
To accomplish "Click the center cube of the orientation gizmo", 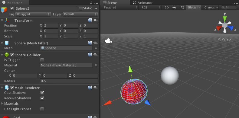I will point(224,25).
